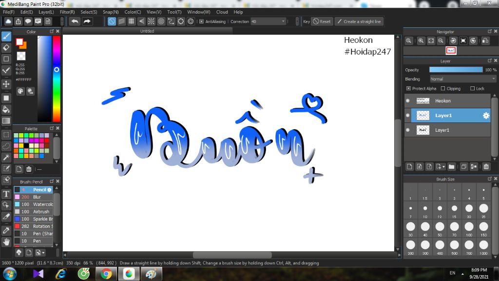Select the Brush tool in left toolbar
499x281 pixels.
pos(6,36)
